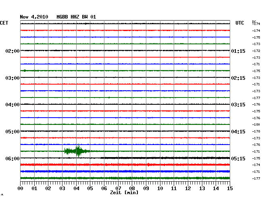Click minute tick label 12
The height and width of the screenshot is (199, 262).
tap(188, 188)
